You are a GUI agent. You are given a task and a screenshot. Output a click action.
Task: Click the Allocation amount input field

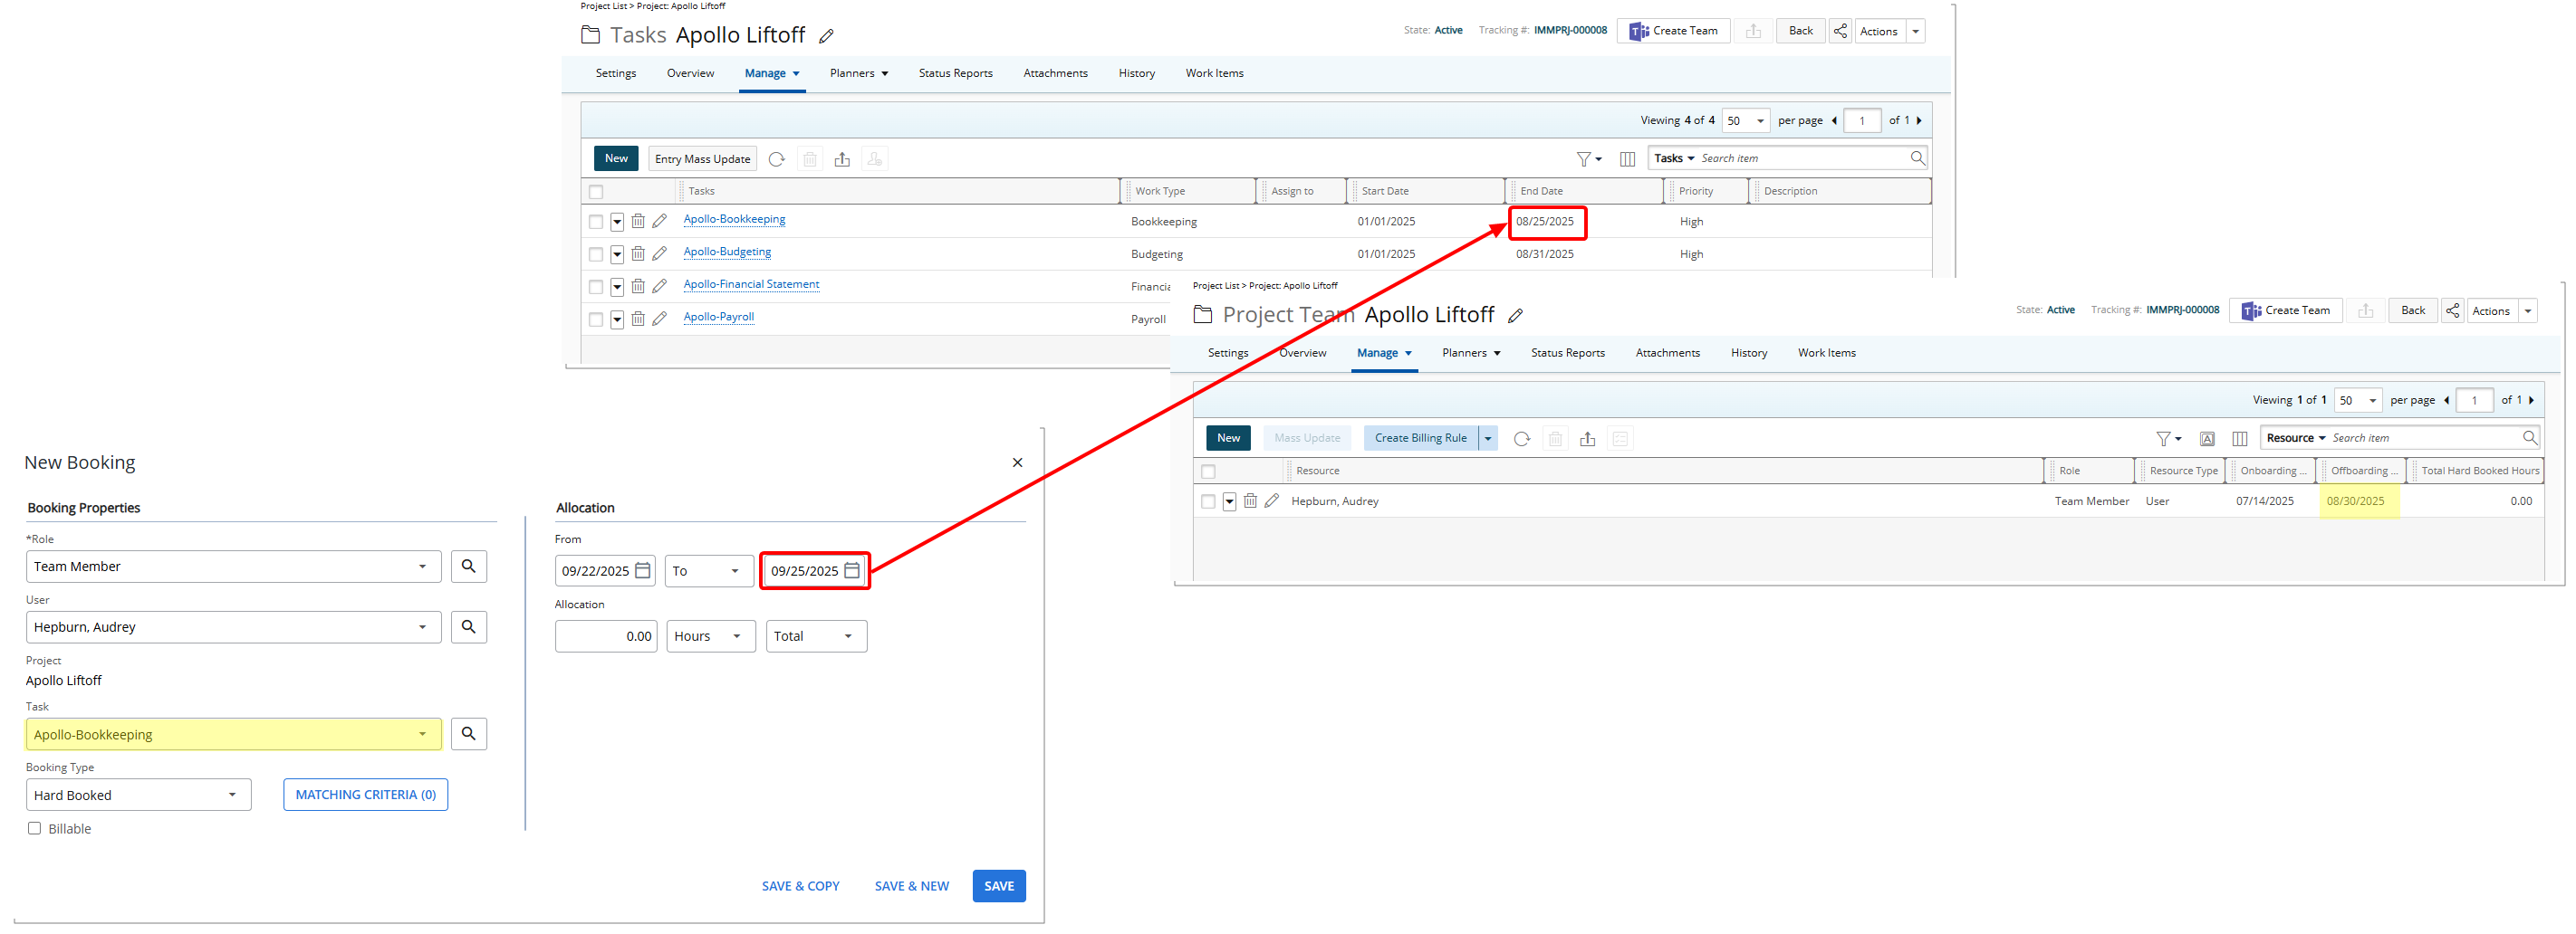click(x=606, y=636)
